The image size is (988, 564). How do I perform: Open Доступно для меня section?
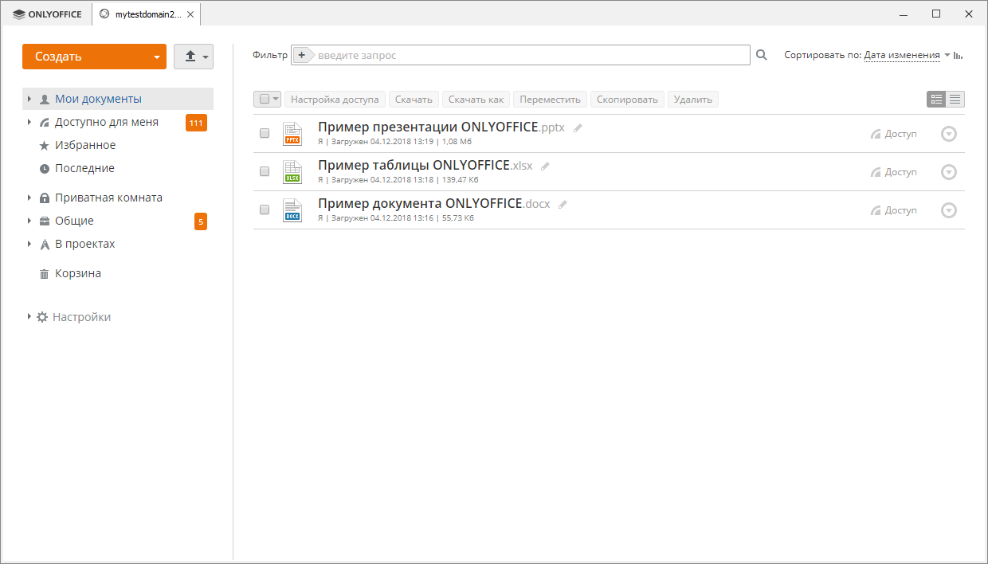(107, 122)
